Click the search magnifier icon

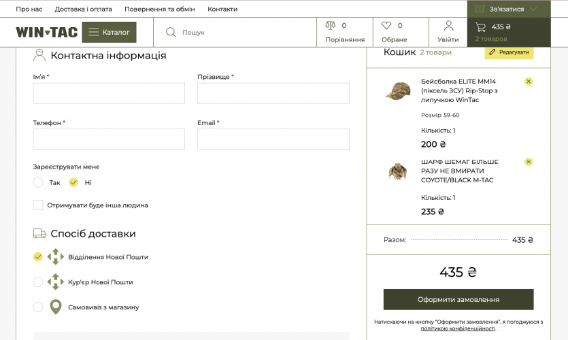(x=171, y=32)
